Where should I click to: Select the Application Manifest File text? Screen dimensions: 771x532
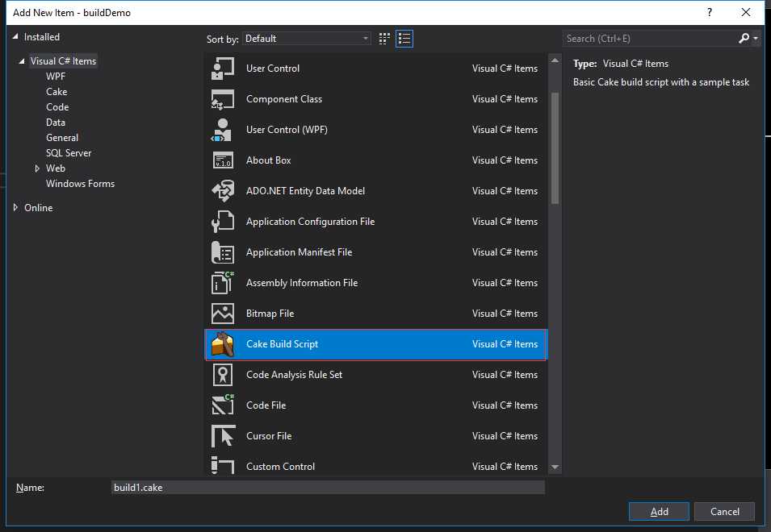(x=299, y=252)
